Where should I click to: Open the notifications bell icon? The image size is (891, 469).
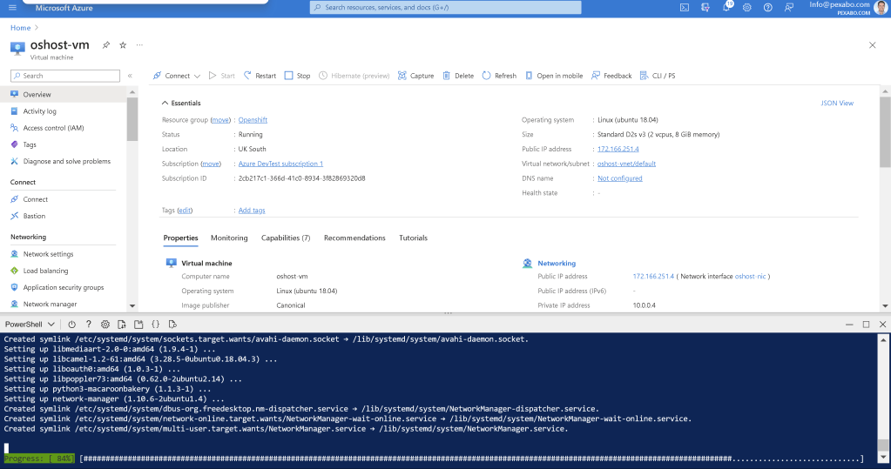(726, 7)
